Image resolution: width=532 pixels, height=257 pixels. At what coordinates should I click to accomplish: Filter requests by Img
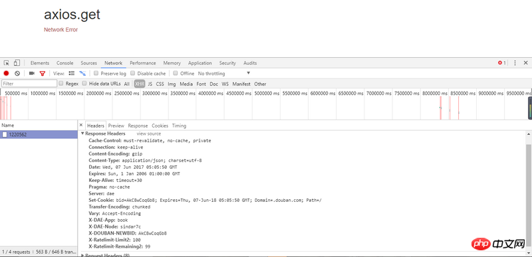pos(172,84)
